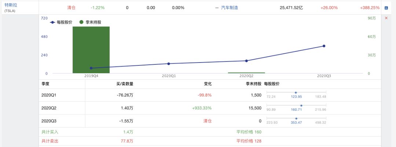396x147 pixels.
Task: Click the 共计买入 summary label
Action: [50, 132]
